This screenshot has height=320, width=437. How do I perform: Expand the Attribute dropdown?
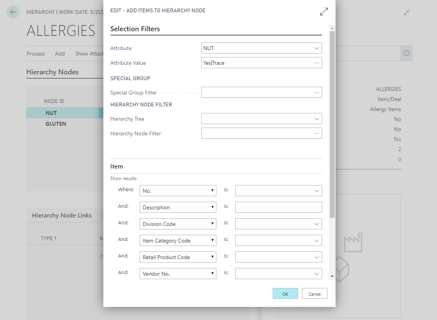317,48
